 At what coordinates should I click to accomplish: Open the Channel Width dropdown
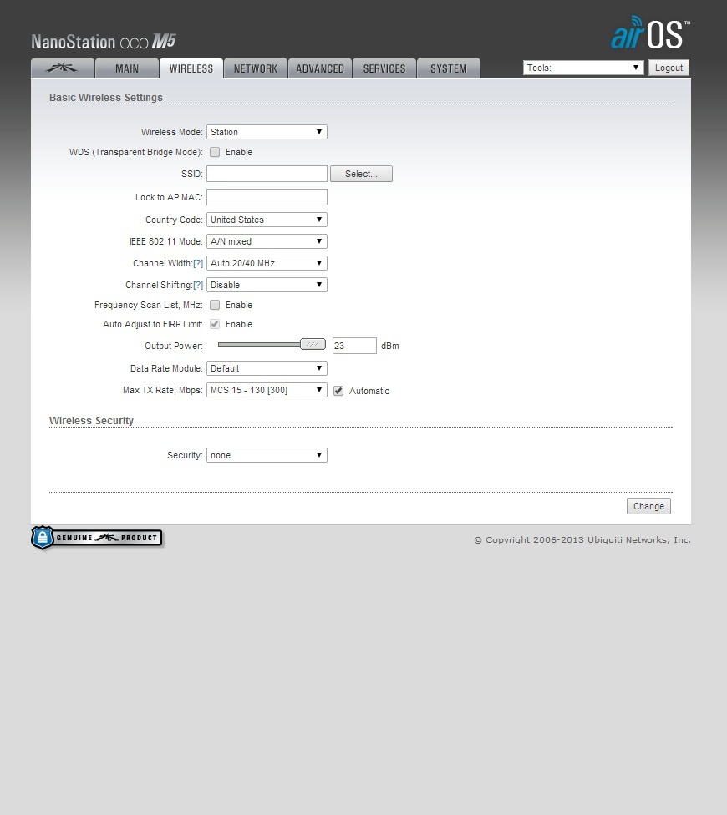(267, 263)
